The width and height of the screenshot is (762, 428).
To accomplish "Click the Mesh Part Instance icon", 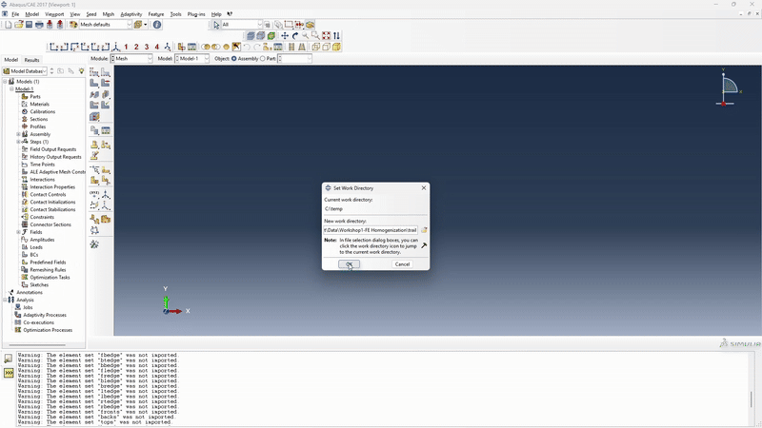I will [x=94, y=84].
